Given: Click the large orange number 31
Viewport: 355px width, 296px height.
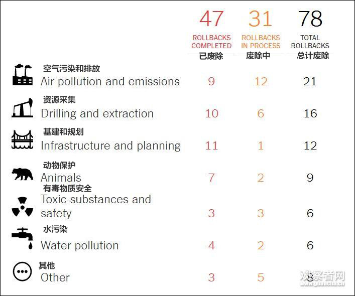Looking at the screenshot, I should coord(260,19).
